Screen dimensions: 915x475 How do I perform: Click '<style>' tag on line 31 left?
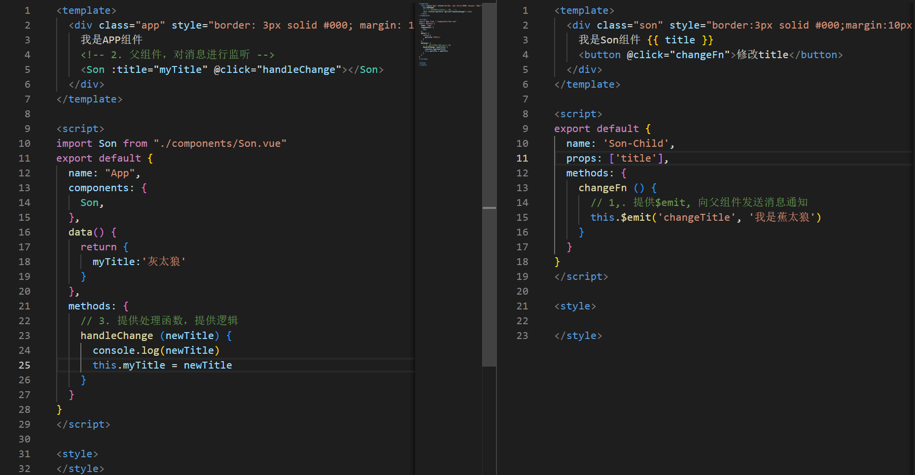(x=77, y=454)
